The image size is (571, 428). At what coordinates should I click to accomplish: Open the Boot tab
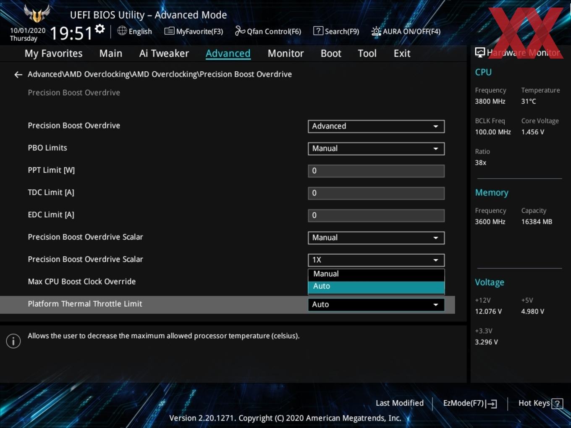pyautogui.click(x=331, y=54)
